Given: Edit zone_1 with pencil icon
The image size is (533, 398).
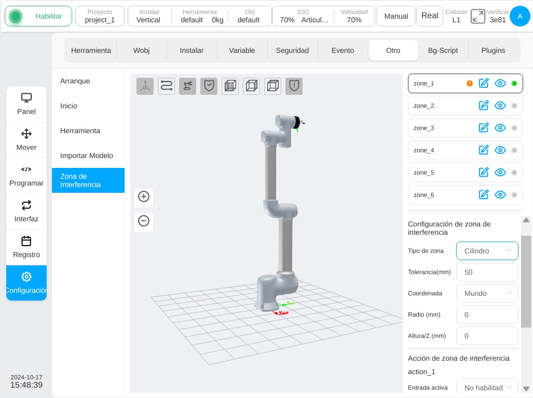Looking at the screenshot, I should point(484,83).
